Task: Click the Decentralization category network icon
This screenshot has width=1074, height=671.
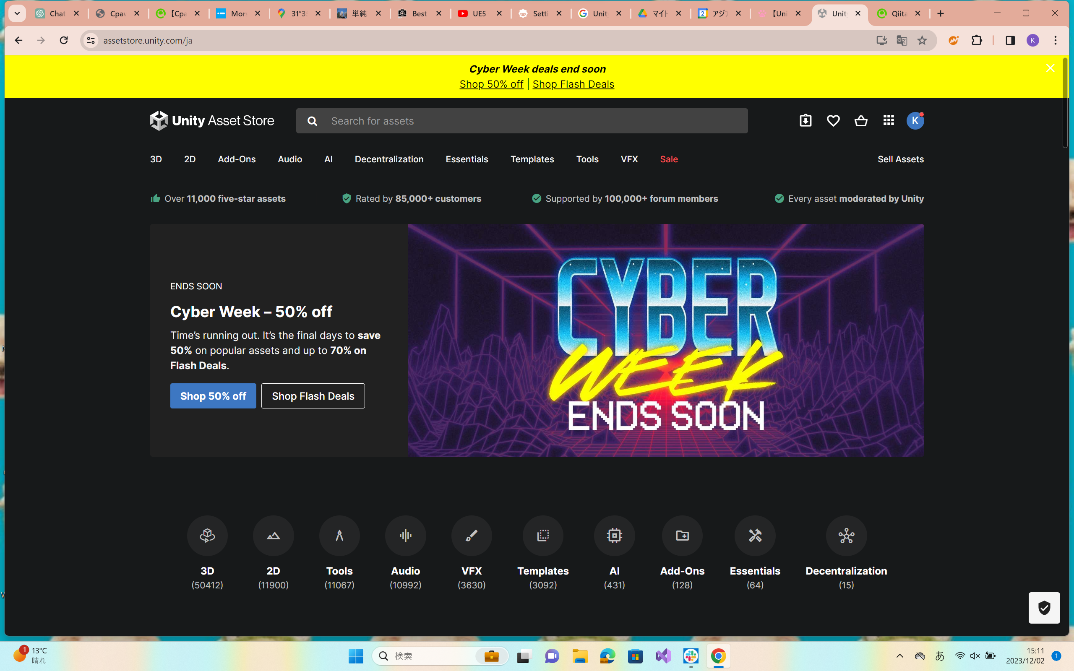Action: coord(846,536)
